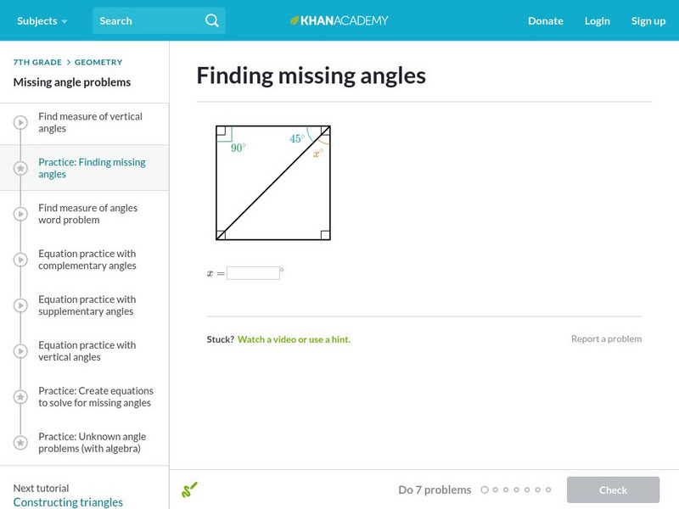Click the Donate link
Viewport: 679px width, 509px height.
coord(545,20)
